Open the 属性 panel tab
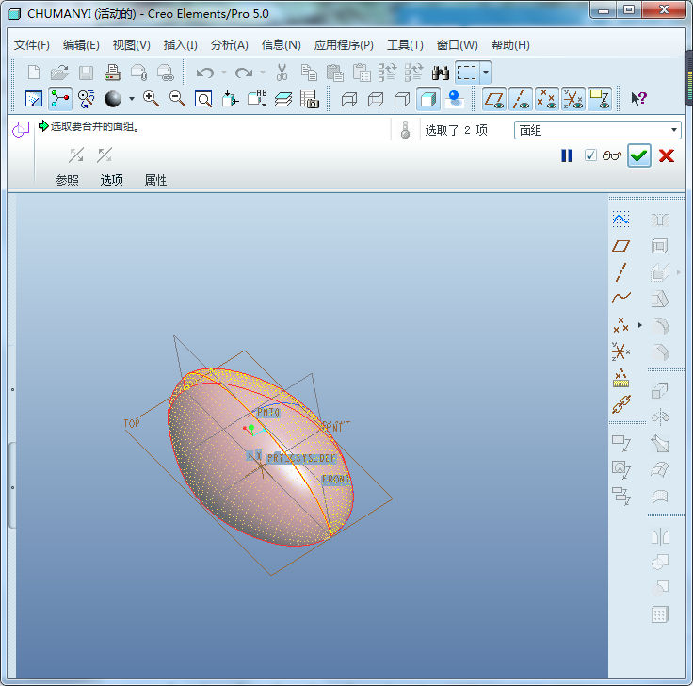The width and height of the screenshot is (693, 686). (155, 180)
